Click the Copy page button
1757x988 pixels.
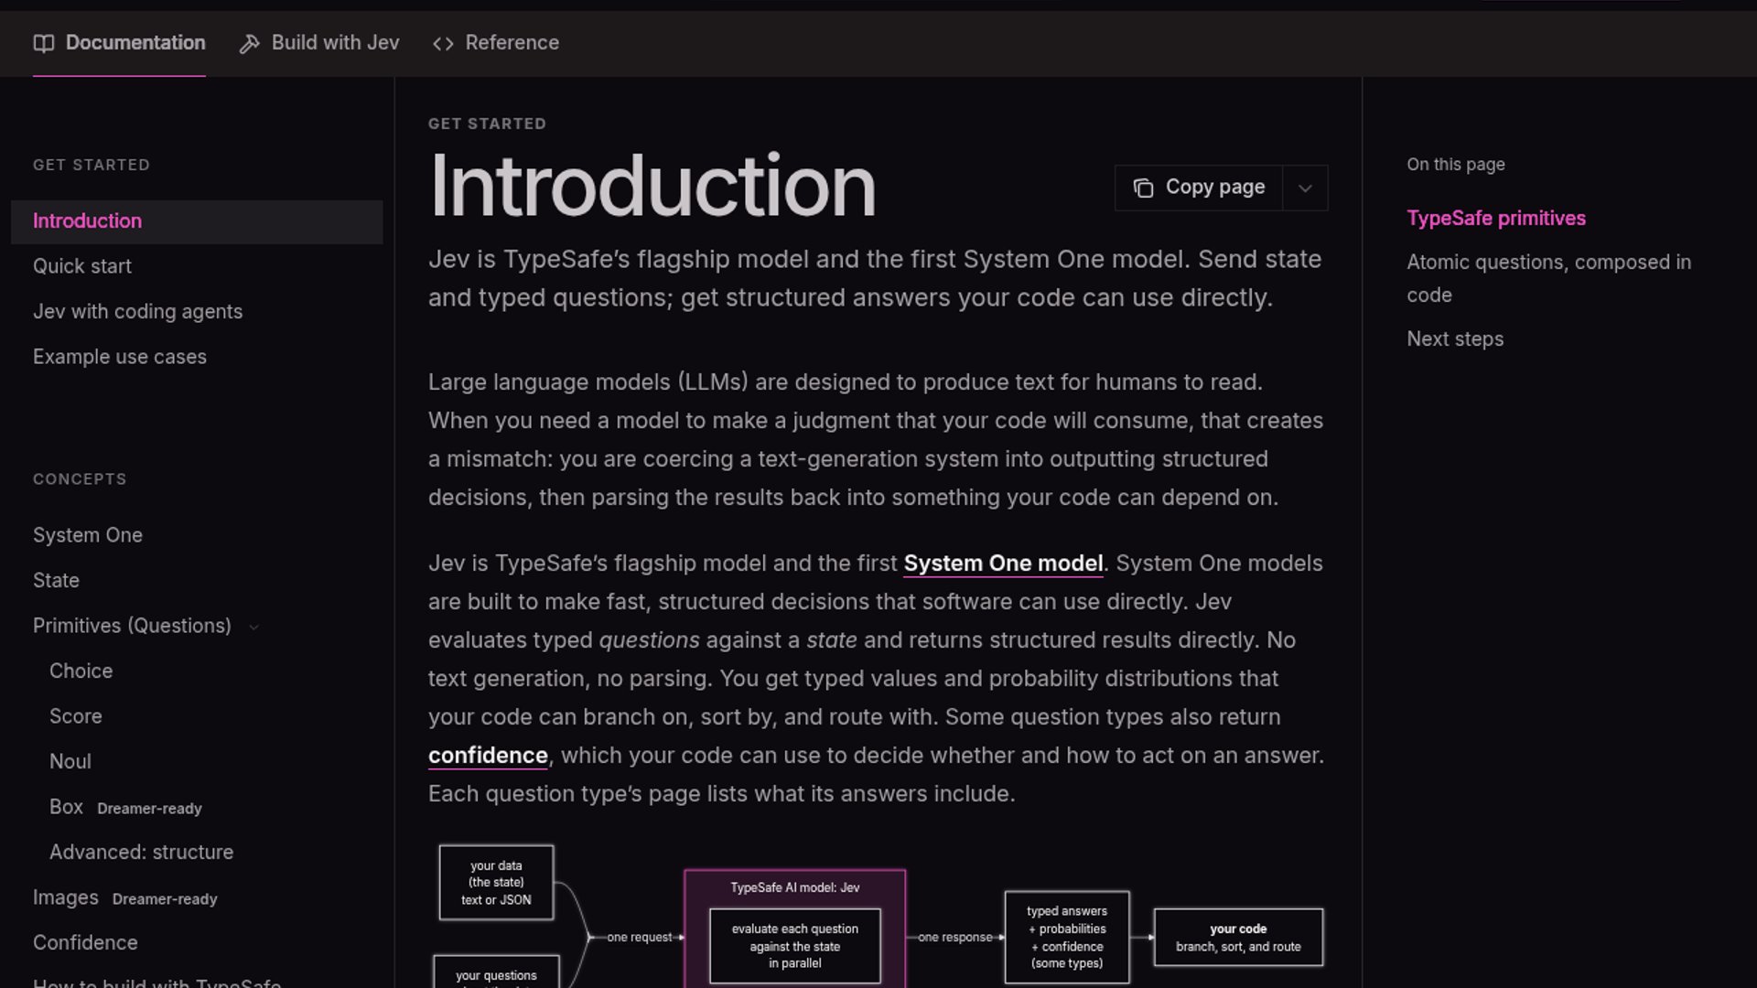tap(1199, 188)
